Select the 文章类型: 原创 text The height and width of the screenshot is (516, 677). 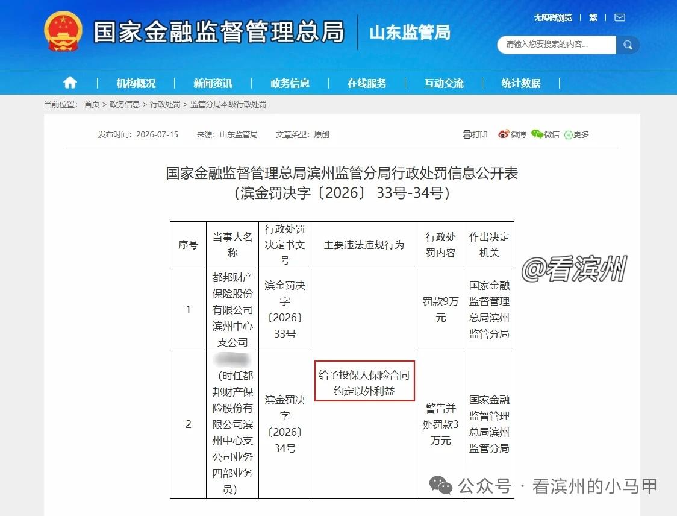point(303,134)
